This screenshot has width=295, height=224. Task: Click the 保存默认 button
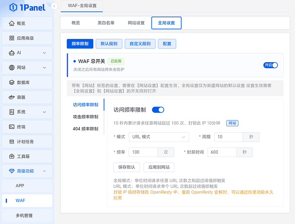[x=126, y=167]
